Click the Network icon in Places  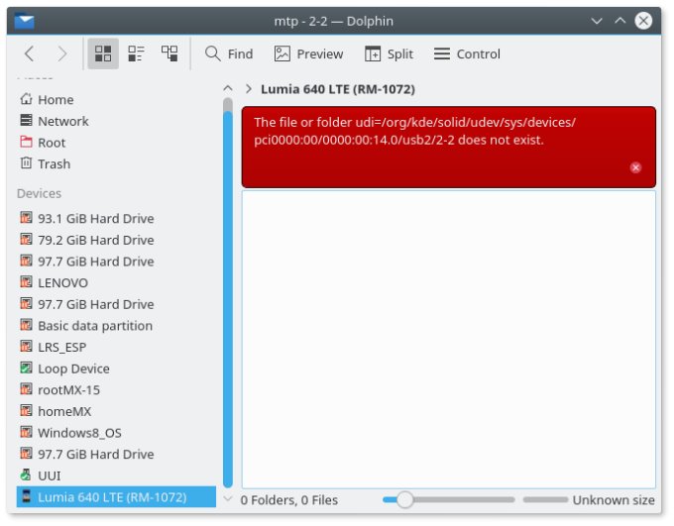tap(26, 120)
